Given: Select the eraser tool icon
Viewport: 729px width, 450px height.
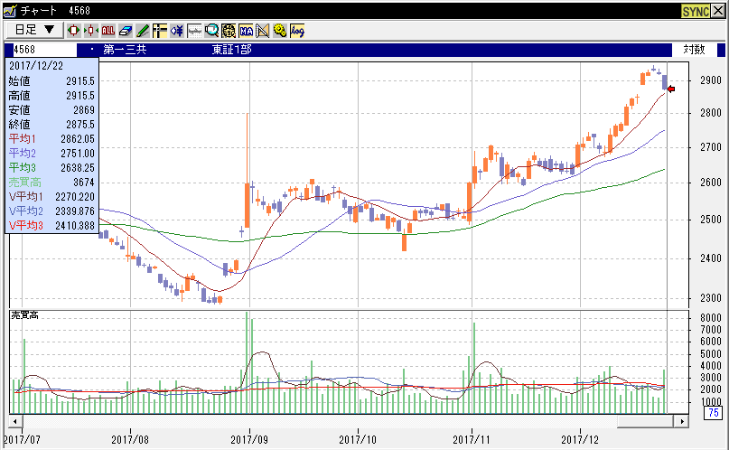Looking at the screenshot, I should pos(126,30).
